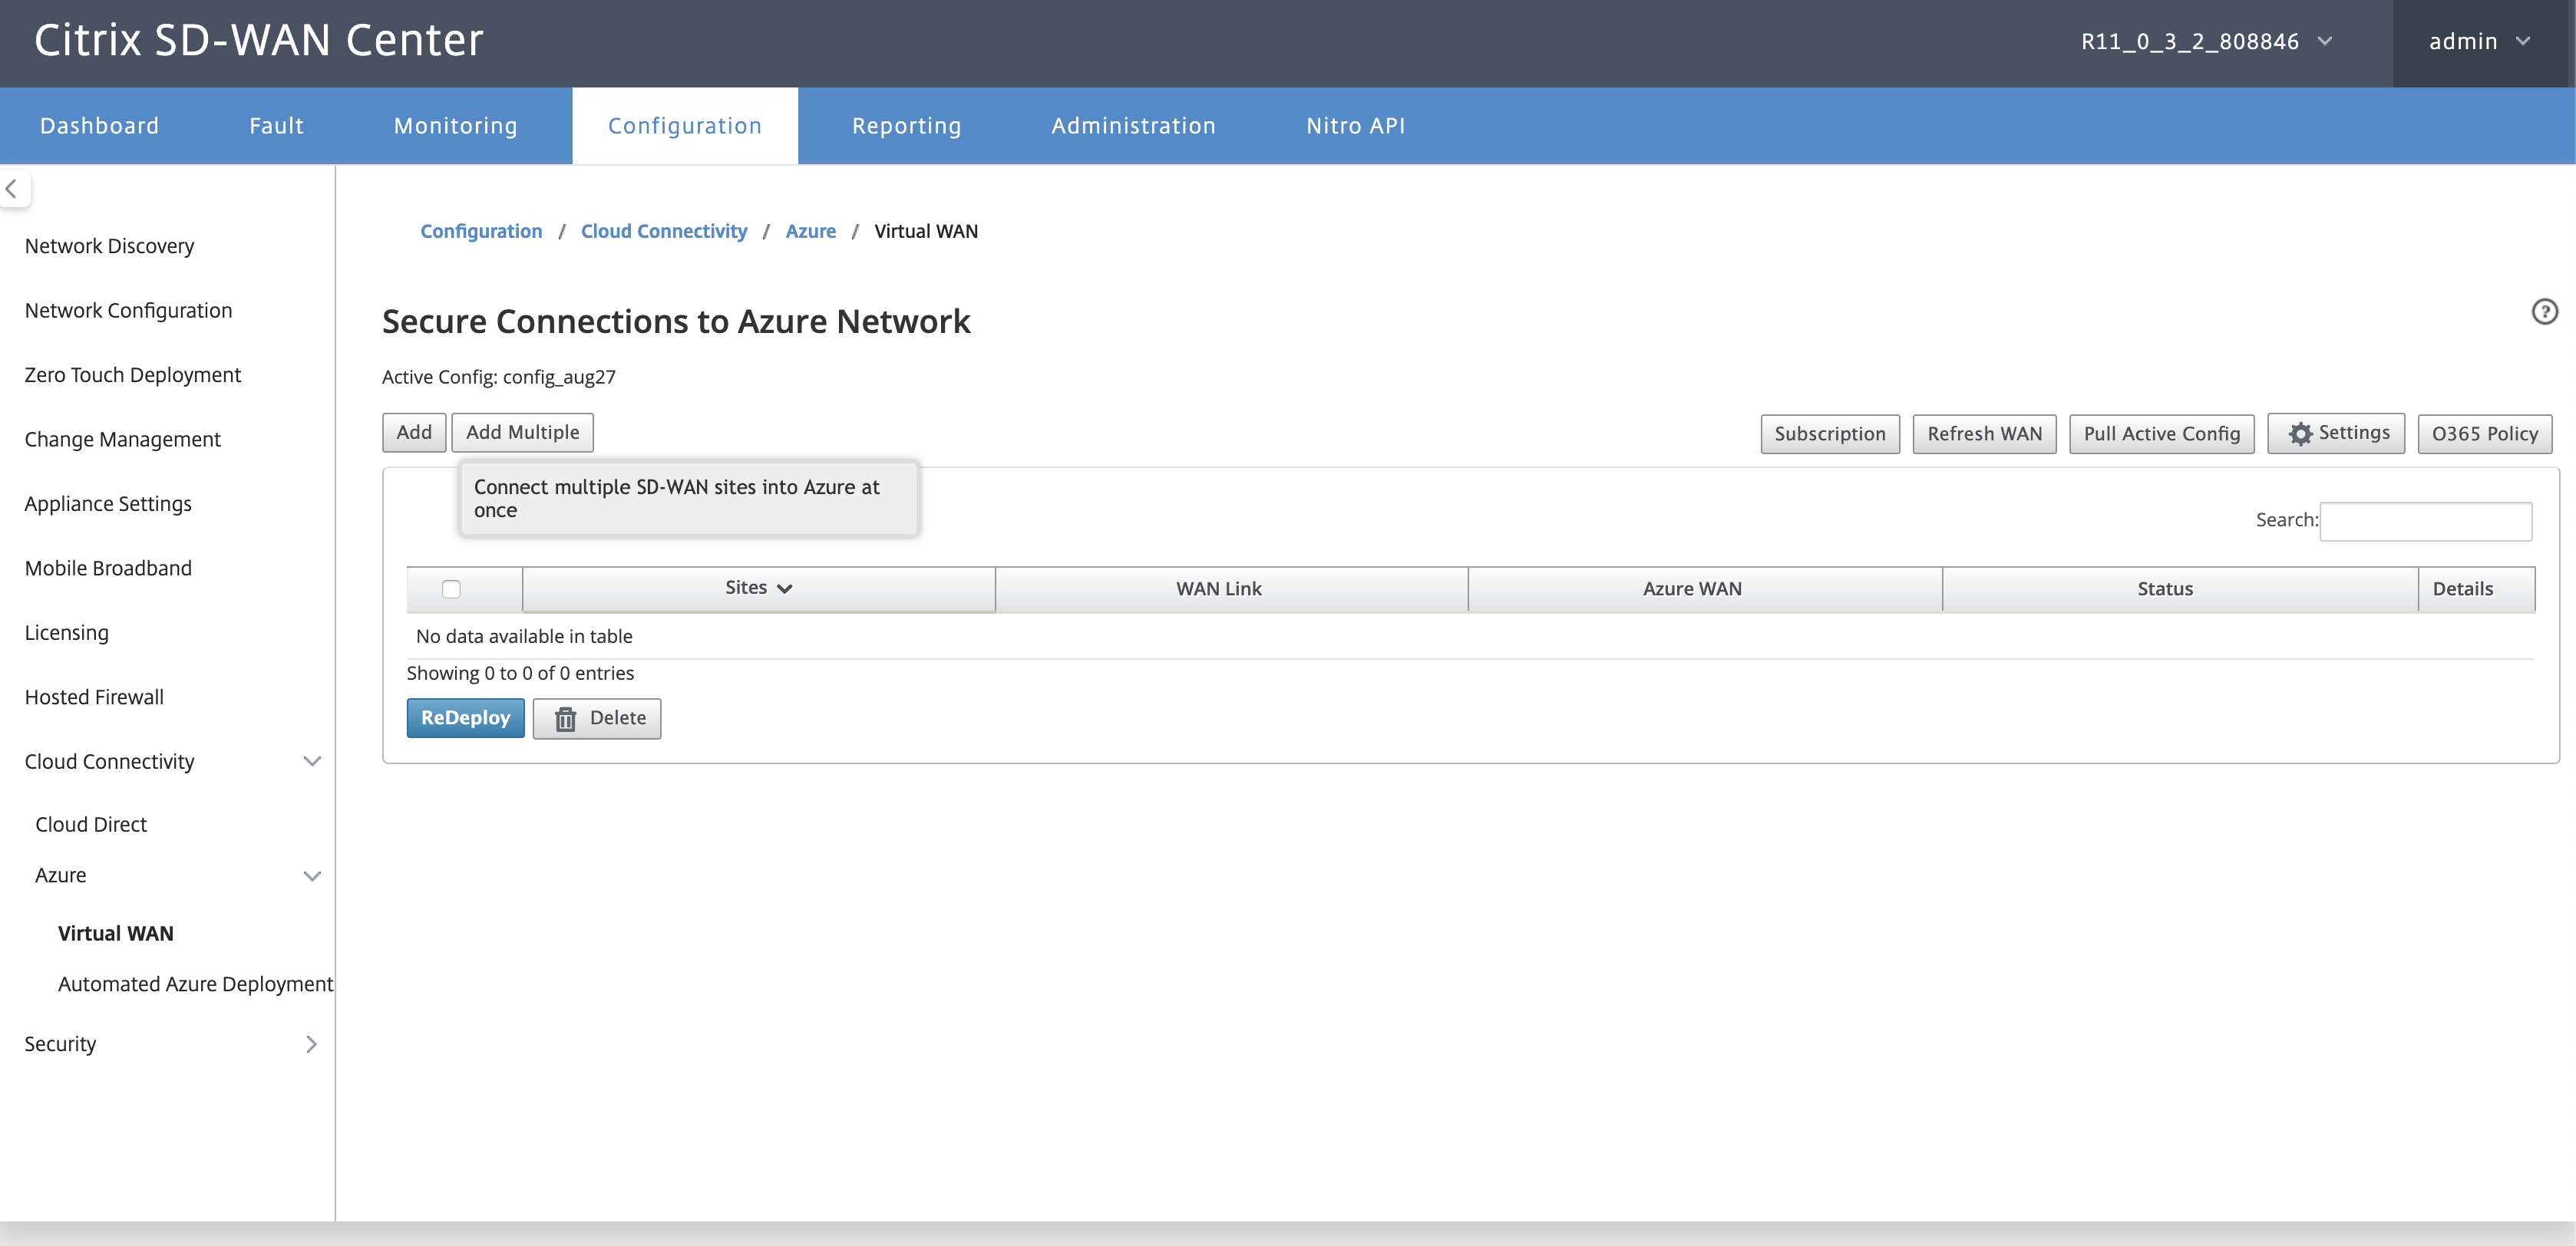2576x1246 pixels.
Task: Open Automated Azure Deployment in sidebar
Action: point(195,984)
